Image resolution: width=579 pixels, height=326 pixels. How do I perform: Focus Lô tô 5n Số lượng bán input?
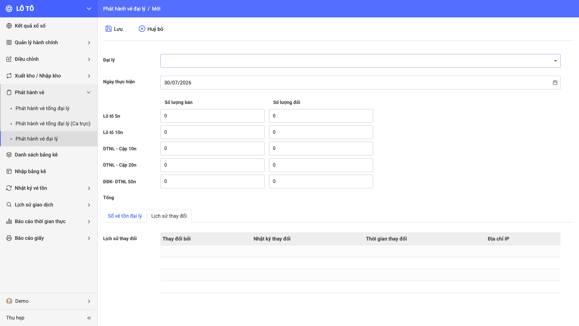(212, 116)
